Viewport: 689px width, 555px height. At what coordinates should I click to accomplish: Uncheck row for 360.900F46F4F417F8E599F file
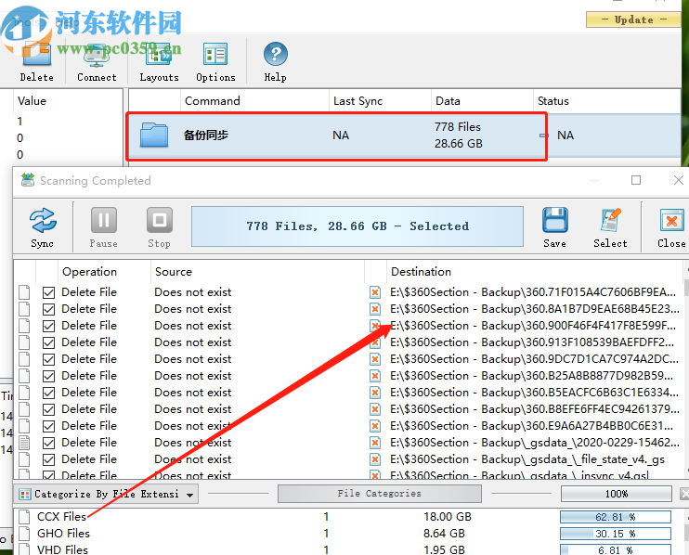[49, 326]
